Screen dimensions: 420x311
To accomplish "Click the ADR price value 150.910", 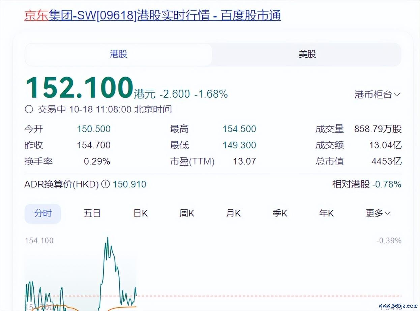I will [129, 185].
